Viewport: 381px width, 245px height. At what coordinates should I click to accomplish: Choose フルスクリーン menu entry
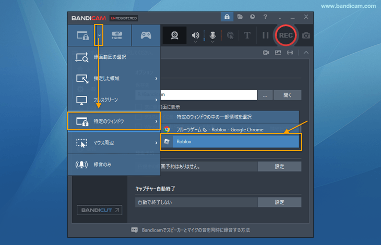pos(114,100)
